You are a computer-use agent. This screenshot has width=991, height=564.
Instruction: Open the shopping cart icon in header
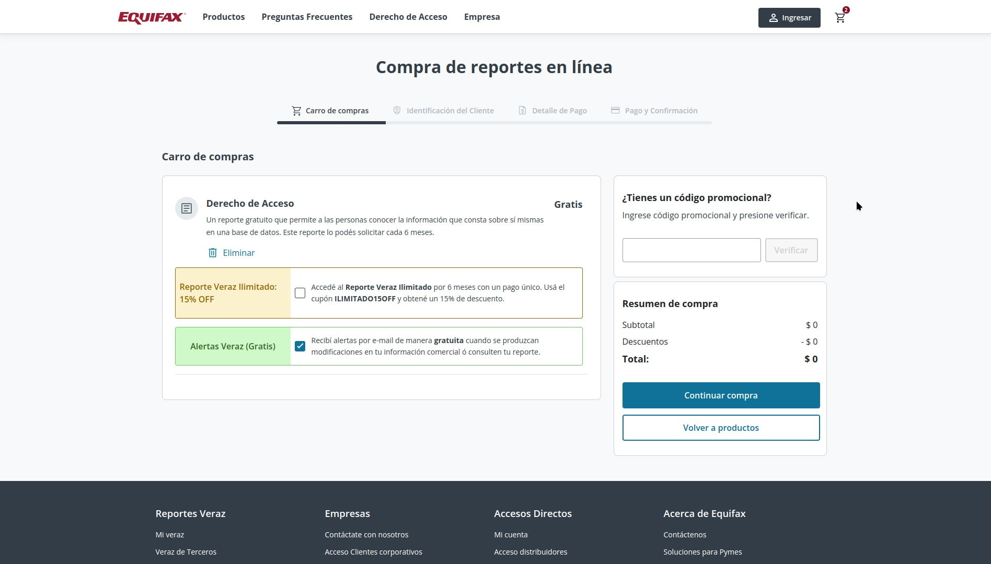(x=840, y=18)
